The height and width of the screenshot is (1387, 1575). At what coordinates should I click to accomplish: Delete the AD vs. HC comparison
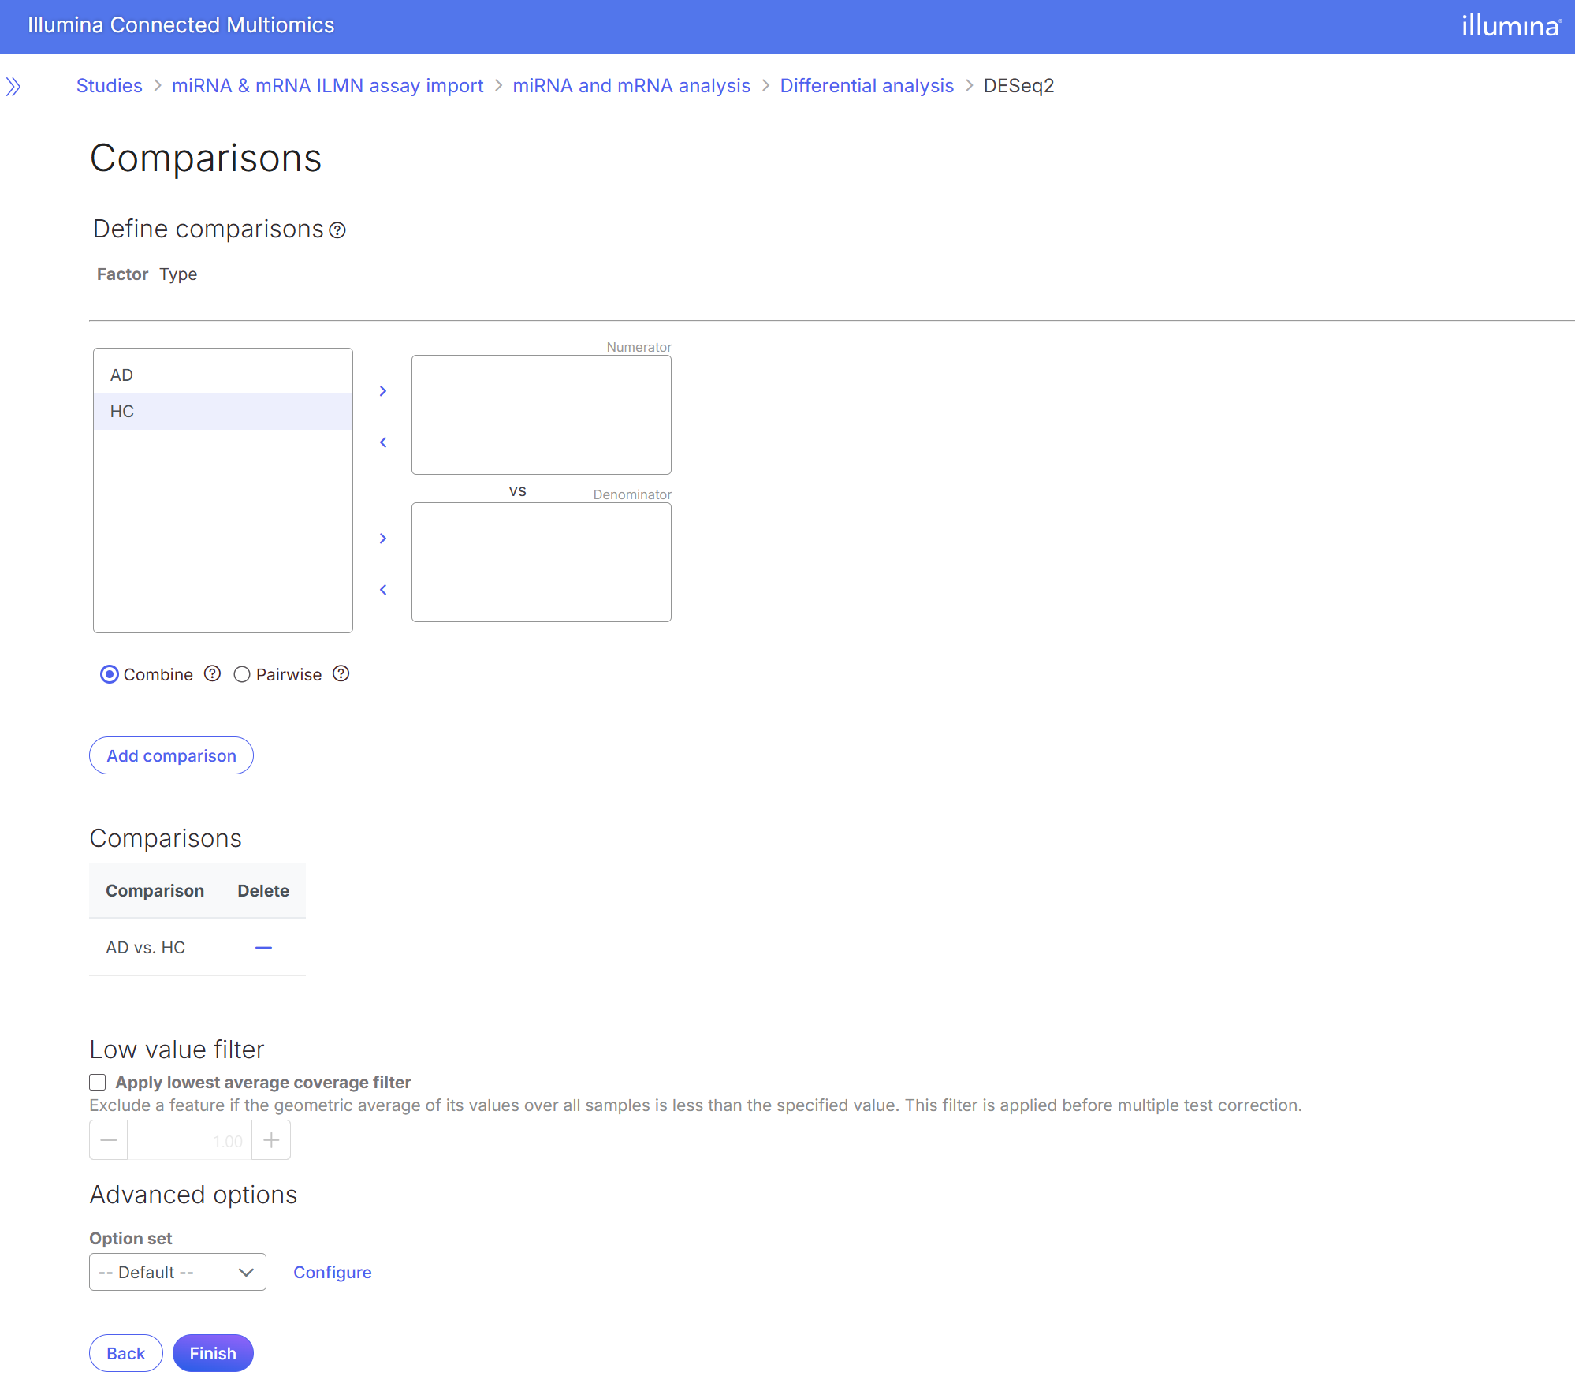tap(263, 948)
